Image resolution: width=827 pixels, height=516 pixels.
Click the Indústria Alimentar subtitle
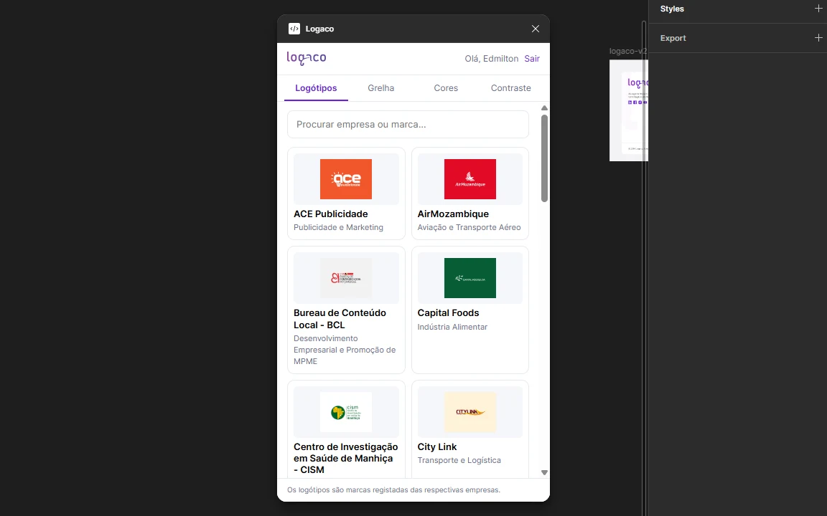tap(452, 327)
